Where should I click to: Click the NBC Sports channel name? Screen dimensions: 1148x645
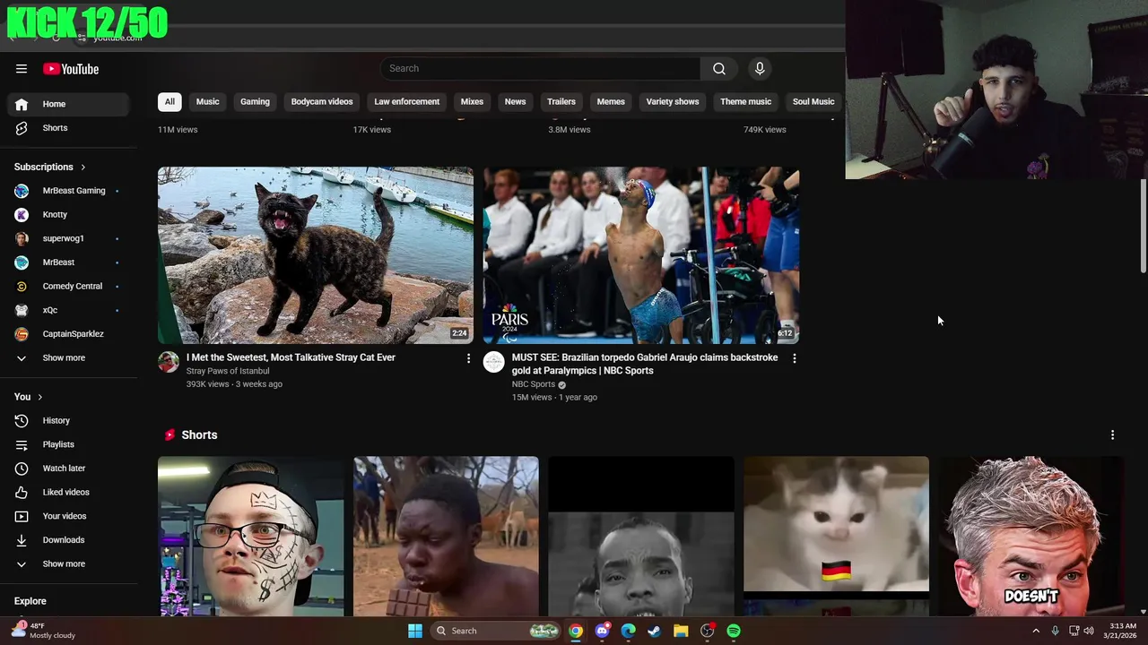click(x=534, y=384)
